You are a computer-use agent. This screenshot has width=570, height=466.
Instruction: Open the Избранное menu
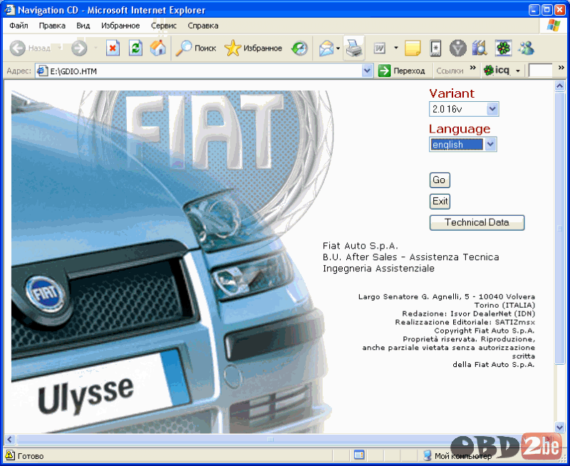[x=120, y=26]
